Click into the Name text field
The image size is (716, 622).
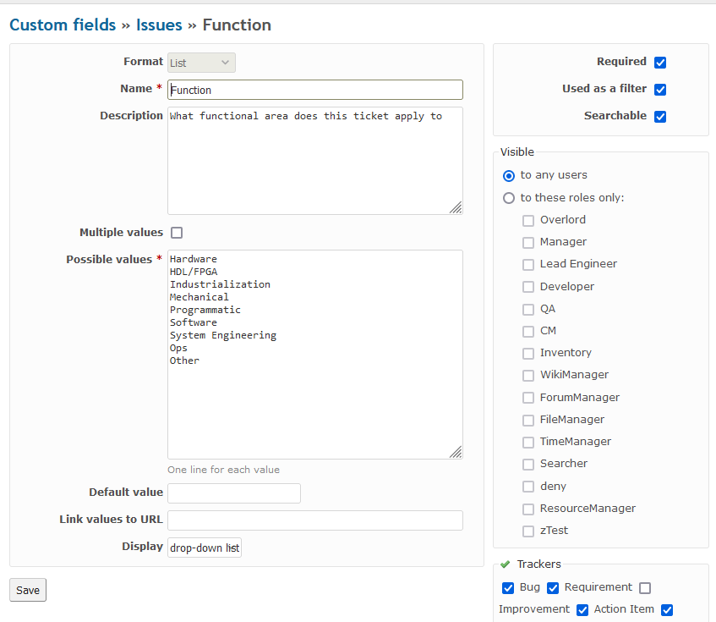[x=315, y=90]
